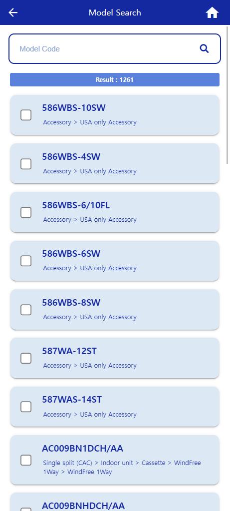Go back using the back arrow
The image size is (230, 511).
13,12
